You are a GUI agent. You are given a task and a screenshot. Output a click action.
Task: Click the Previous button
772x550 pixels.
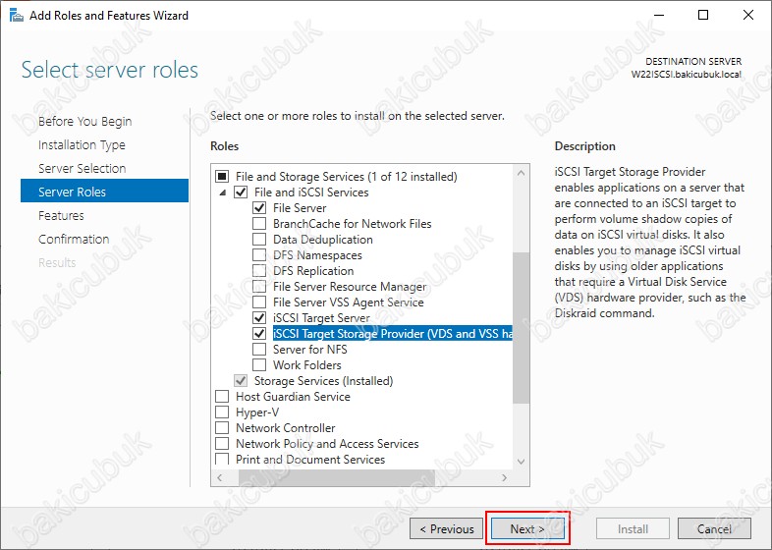tap(447, 529)
